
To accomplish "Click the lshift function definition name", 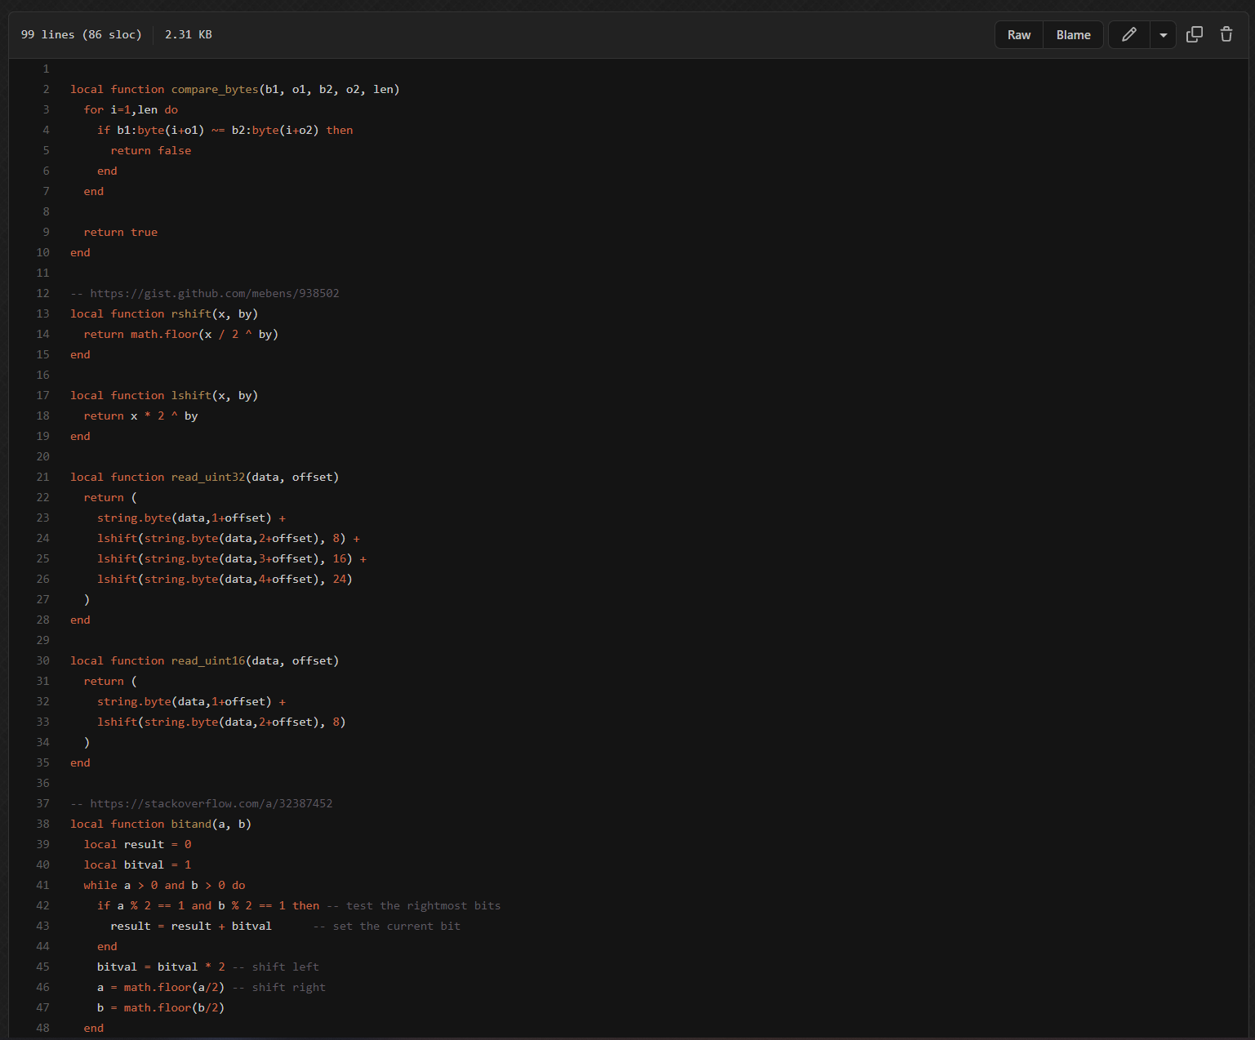I will click(x=191, y=395).
